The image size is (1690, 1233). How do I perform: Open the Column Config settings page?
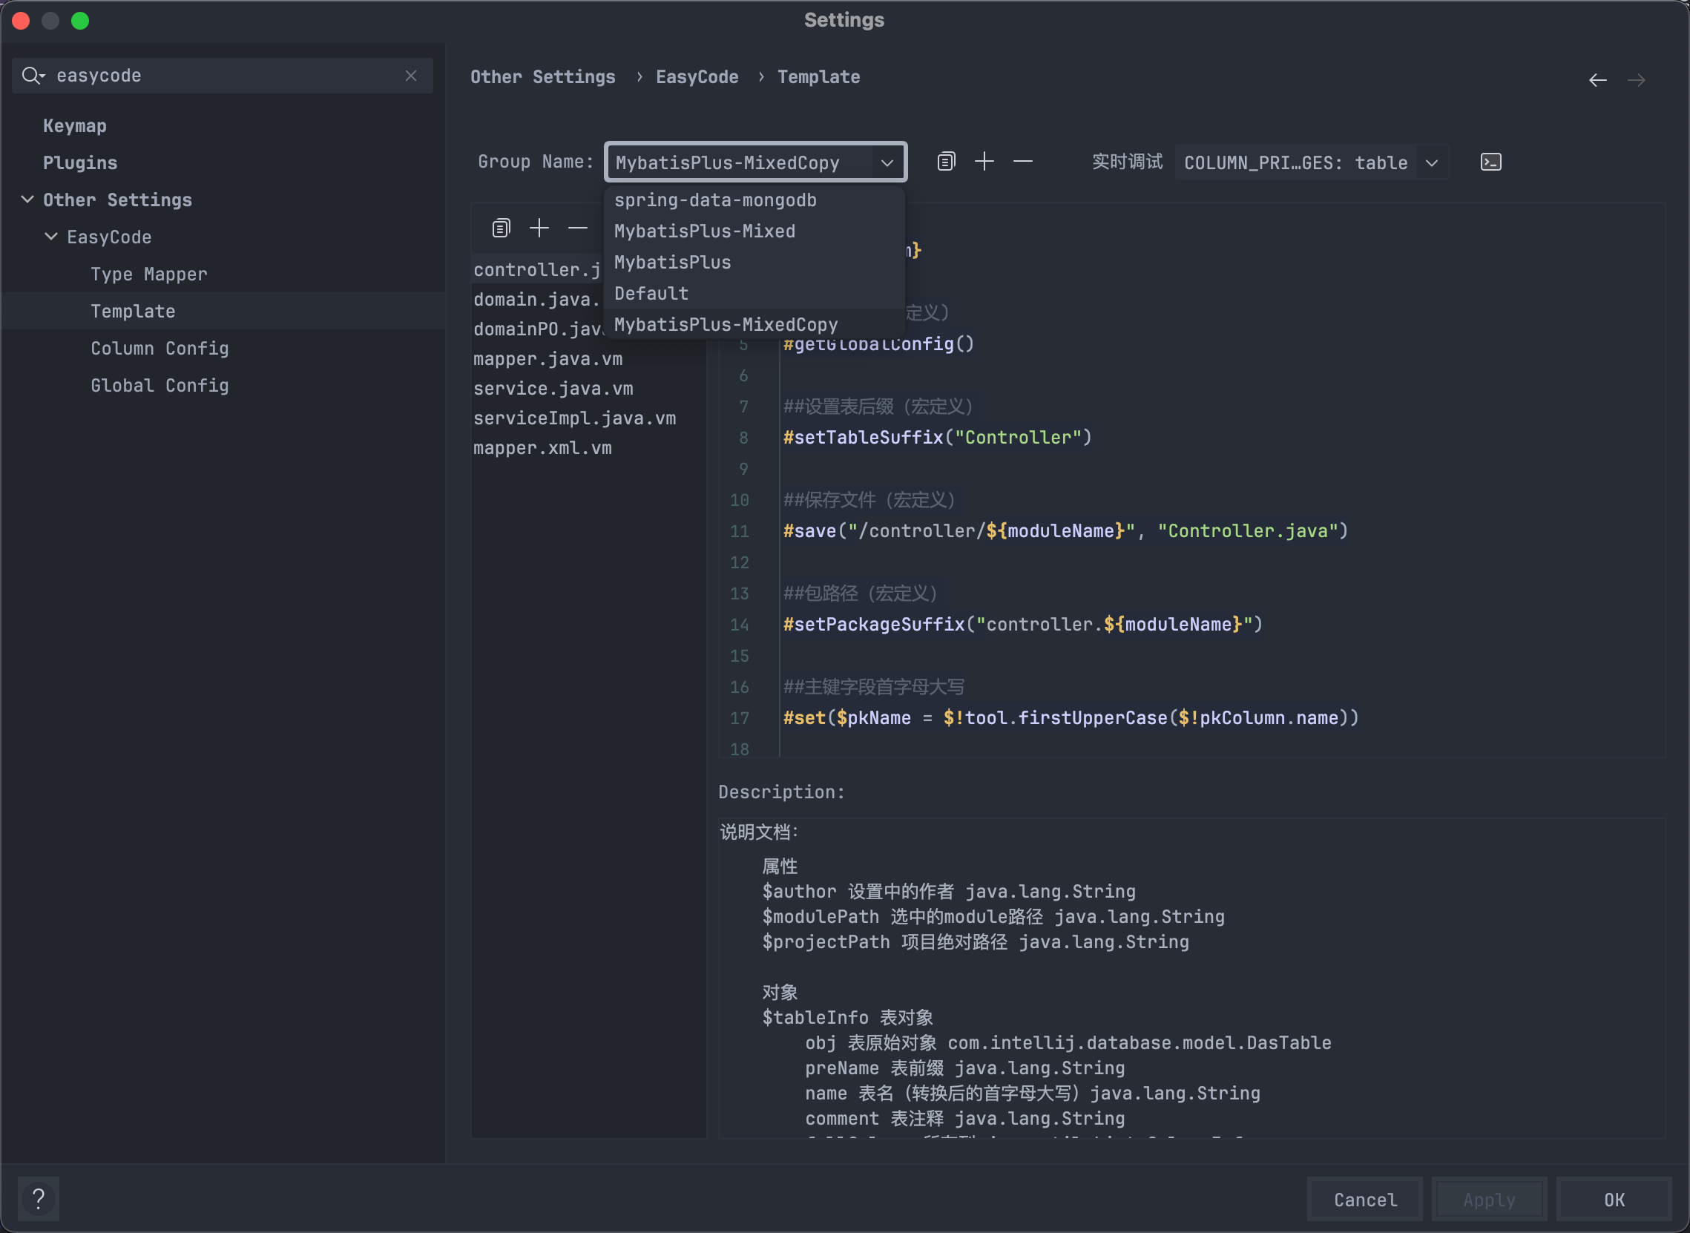click(160, 349)
